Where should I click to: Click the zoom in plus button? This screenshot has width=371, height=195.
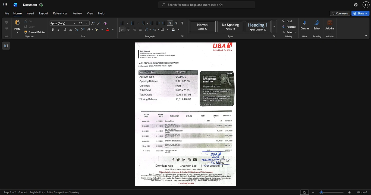(x=349, y=192)
